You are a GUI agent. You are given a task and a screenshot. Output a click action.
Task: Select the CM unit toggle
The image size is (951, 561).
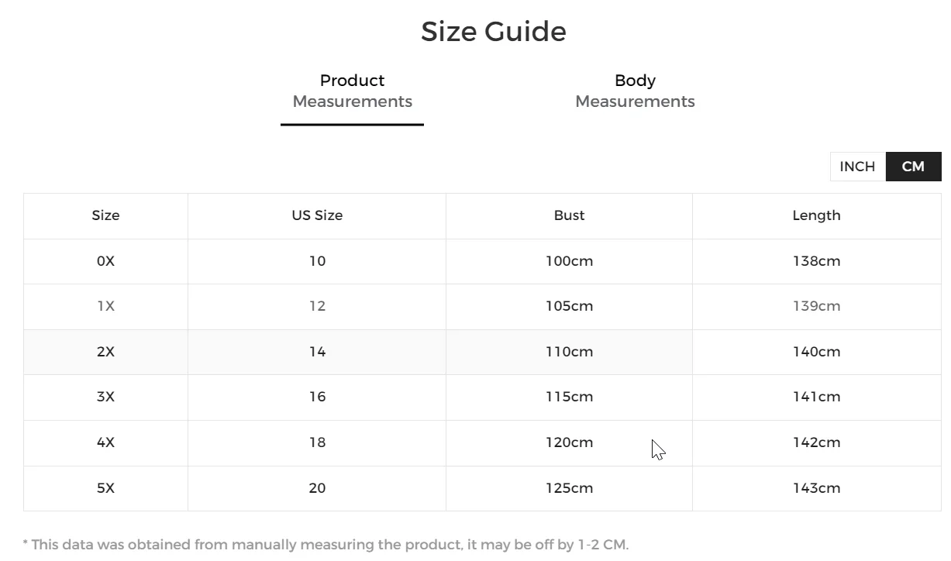[913, 167]
